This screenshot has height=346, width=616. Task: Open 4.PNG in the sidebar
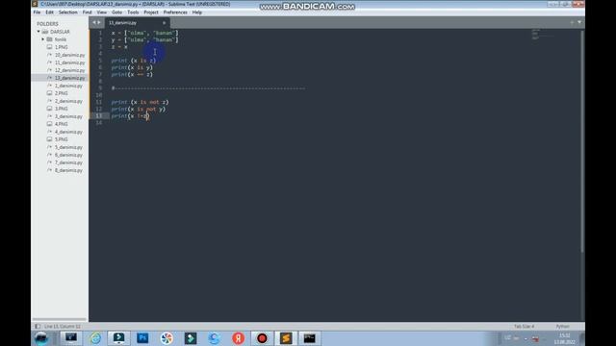(x=61, y=124)
